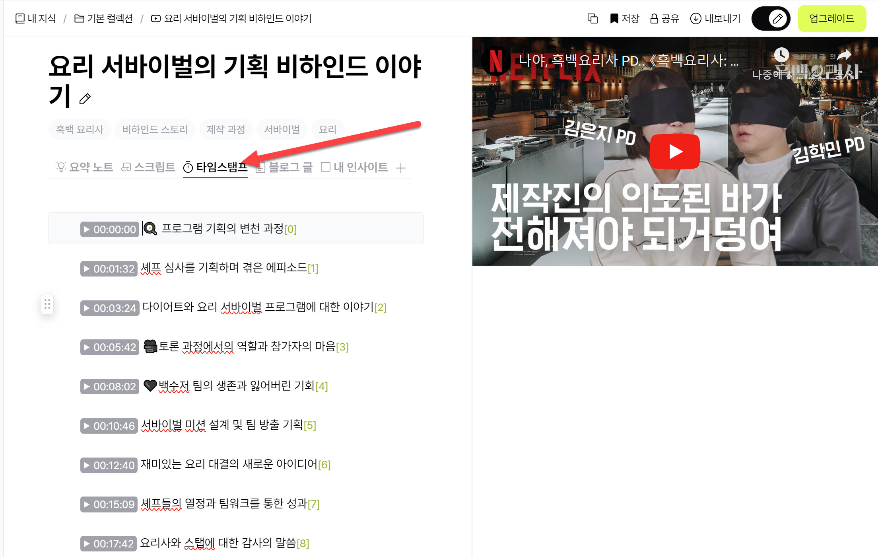Click the plus icon after 내 인사이트
The image size is (878, 557).
(x=401, y=168)
